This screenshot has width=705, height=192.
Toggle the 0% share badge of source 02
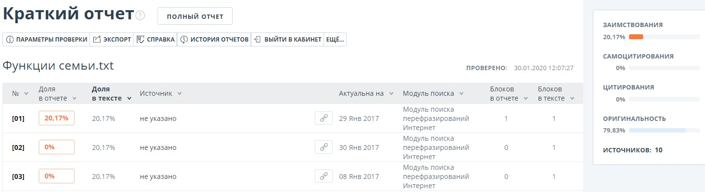[57, 147]
